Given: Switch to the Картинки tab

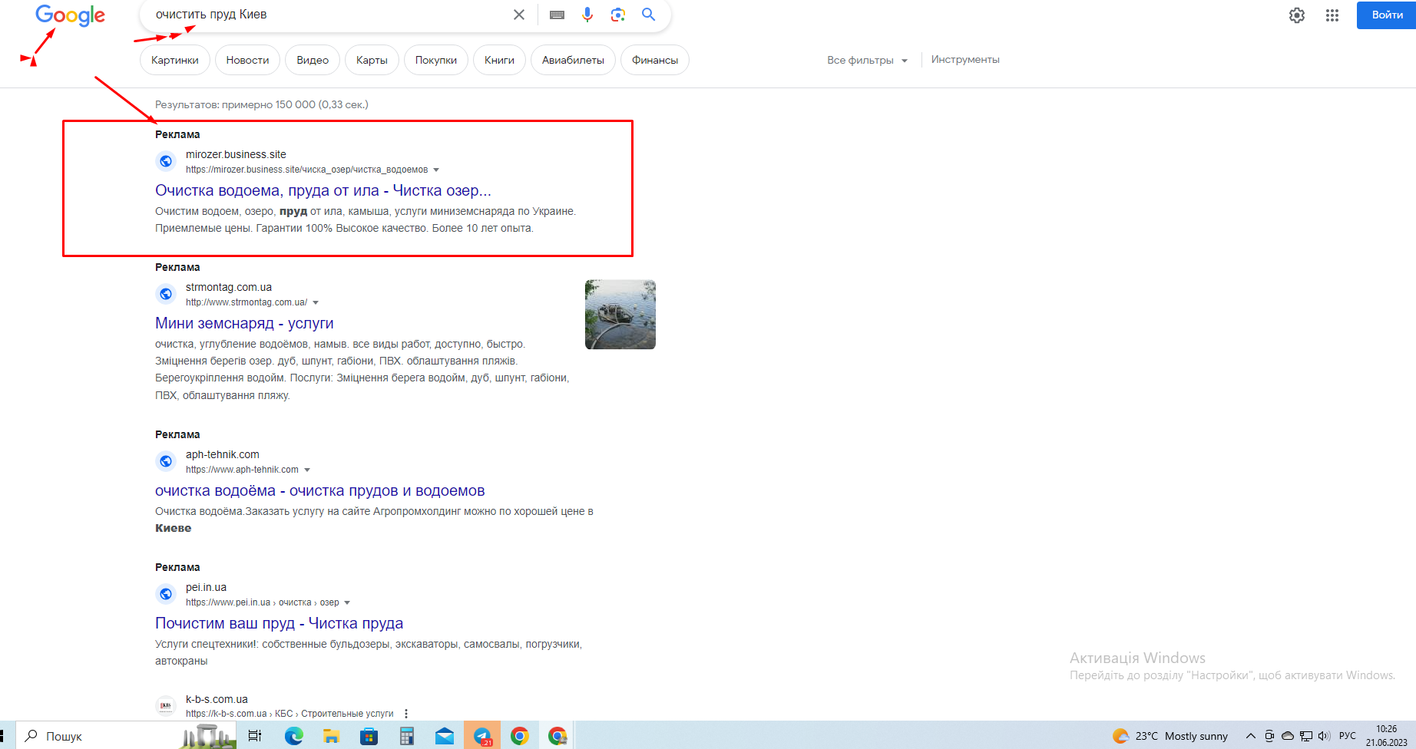Looking at the screenshot, I should [175, 60].
